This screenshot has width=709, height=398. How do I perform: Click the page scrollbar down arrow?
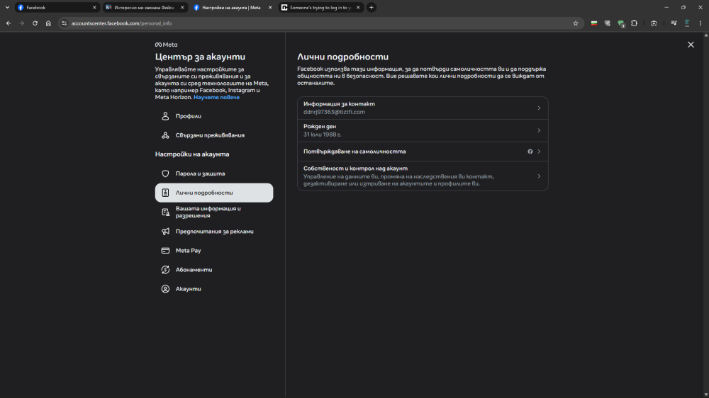point(706,395)
